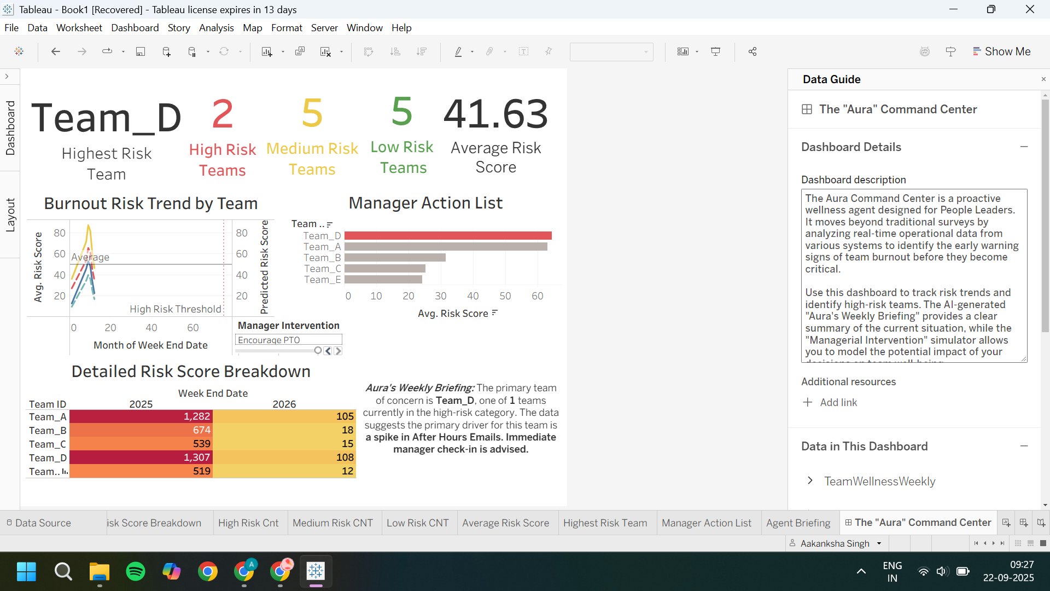The height and width of the screenshot is (591, 1050).
Task: Click the New Dashboard icon beside tabs
Action: (1024, 523)
